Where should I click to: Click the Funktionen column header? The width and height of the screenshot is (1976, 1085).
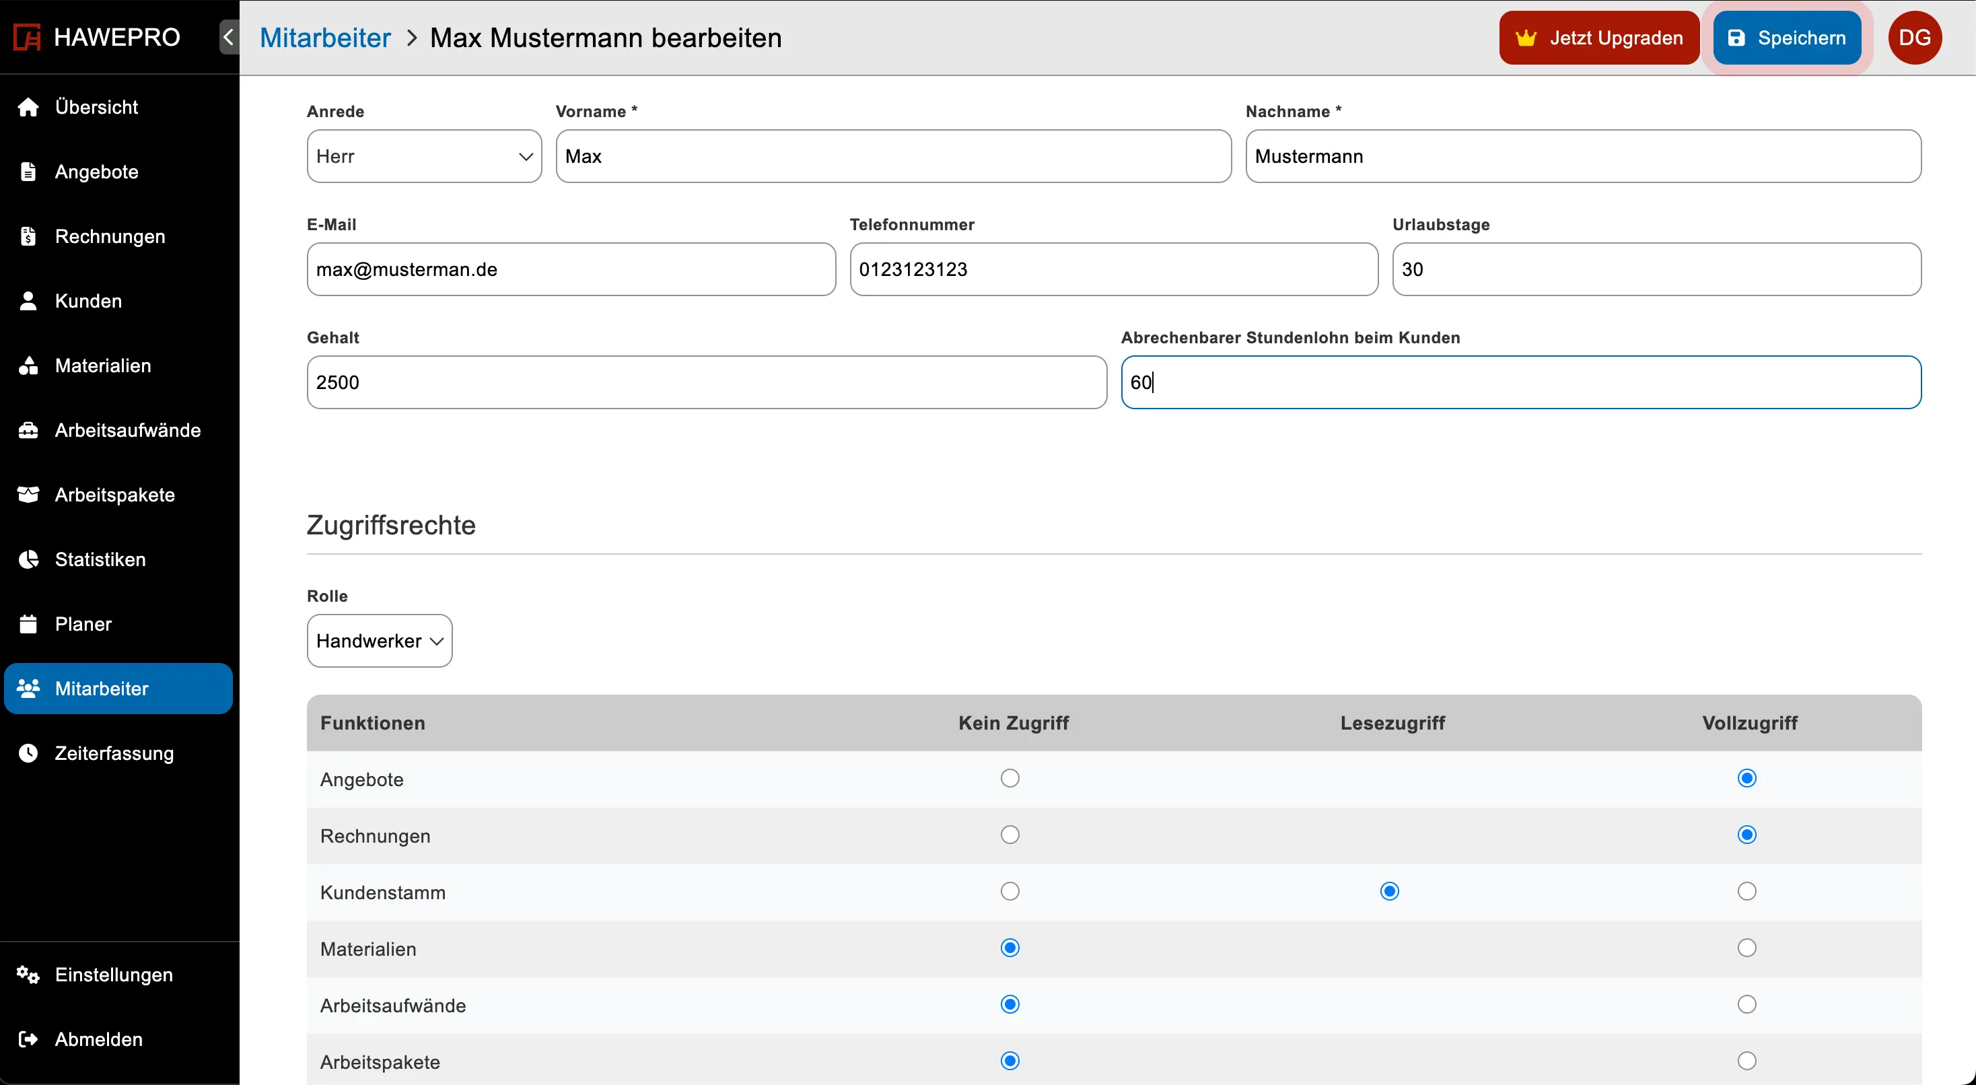point(373,723)
